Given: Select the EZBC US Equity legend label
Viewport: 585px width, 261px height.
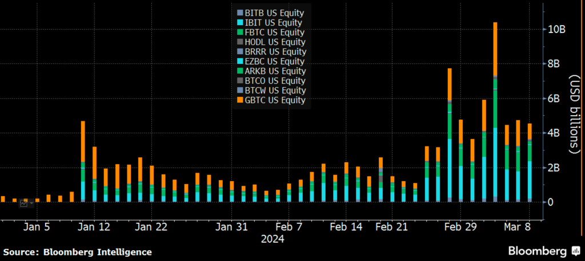Looking at the screenshot, I should click(x=275, y=62).
